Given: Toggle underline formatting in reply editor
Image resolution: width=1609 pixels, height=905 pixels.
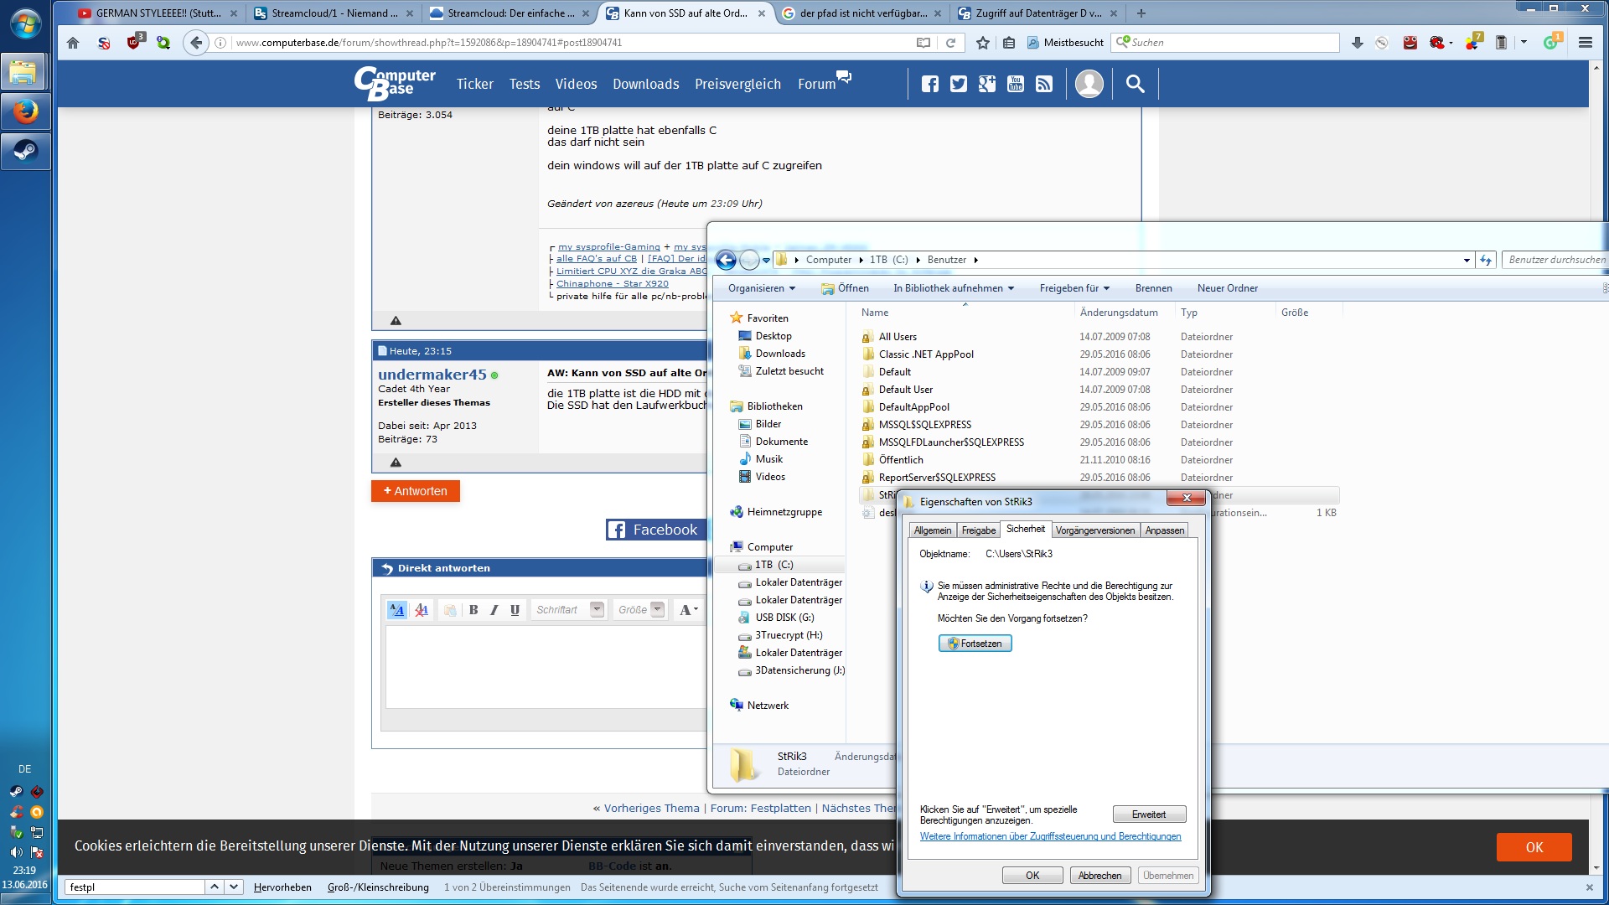Looking at the screenshot, I should pyautogui.click(x=515, y=610).
